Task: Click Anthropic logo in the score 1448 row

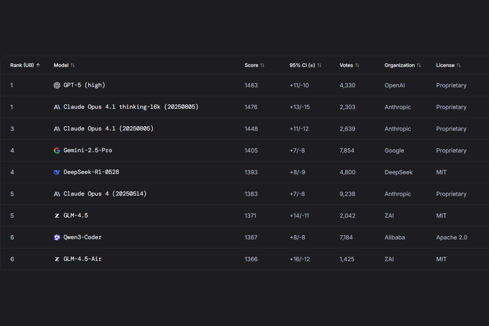Action: [57, 129]
